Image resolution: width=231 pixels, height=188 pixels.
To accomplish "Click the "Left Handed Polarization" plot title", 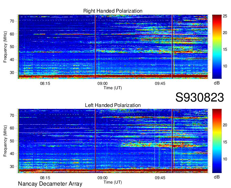I will point(113,105).
